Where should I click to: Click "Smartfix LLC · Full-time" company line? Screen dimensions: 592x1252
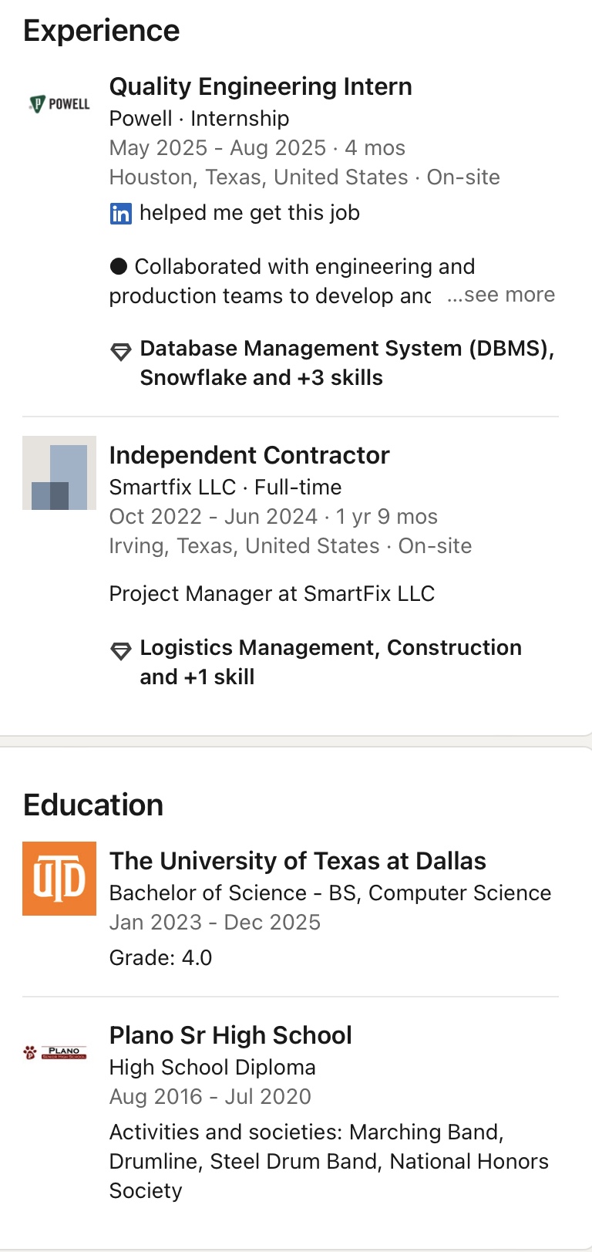(225, 488)
